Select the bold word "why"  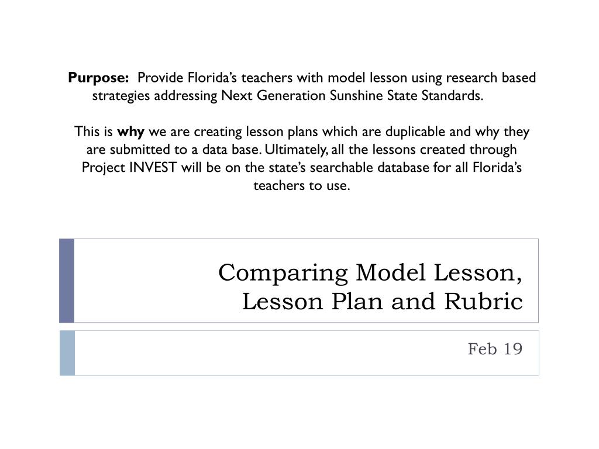130,132
